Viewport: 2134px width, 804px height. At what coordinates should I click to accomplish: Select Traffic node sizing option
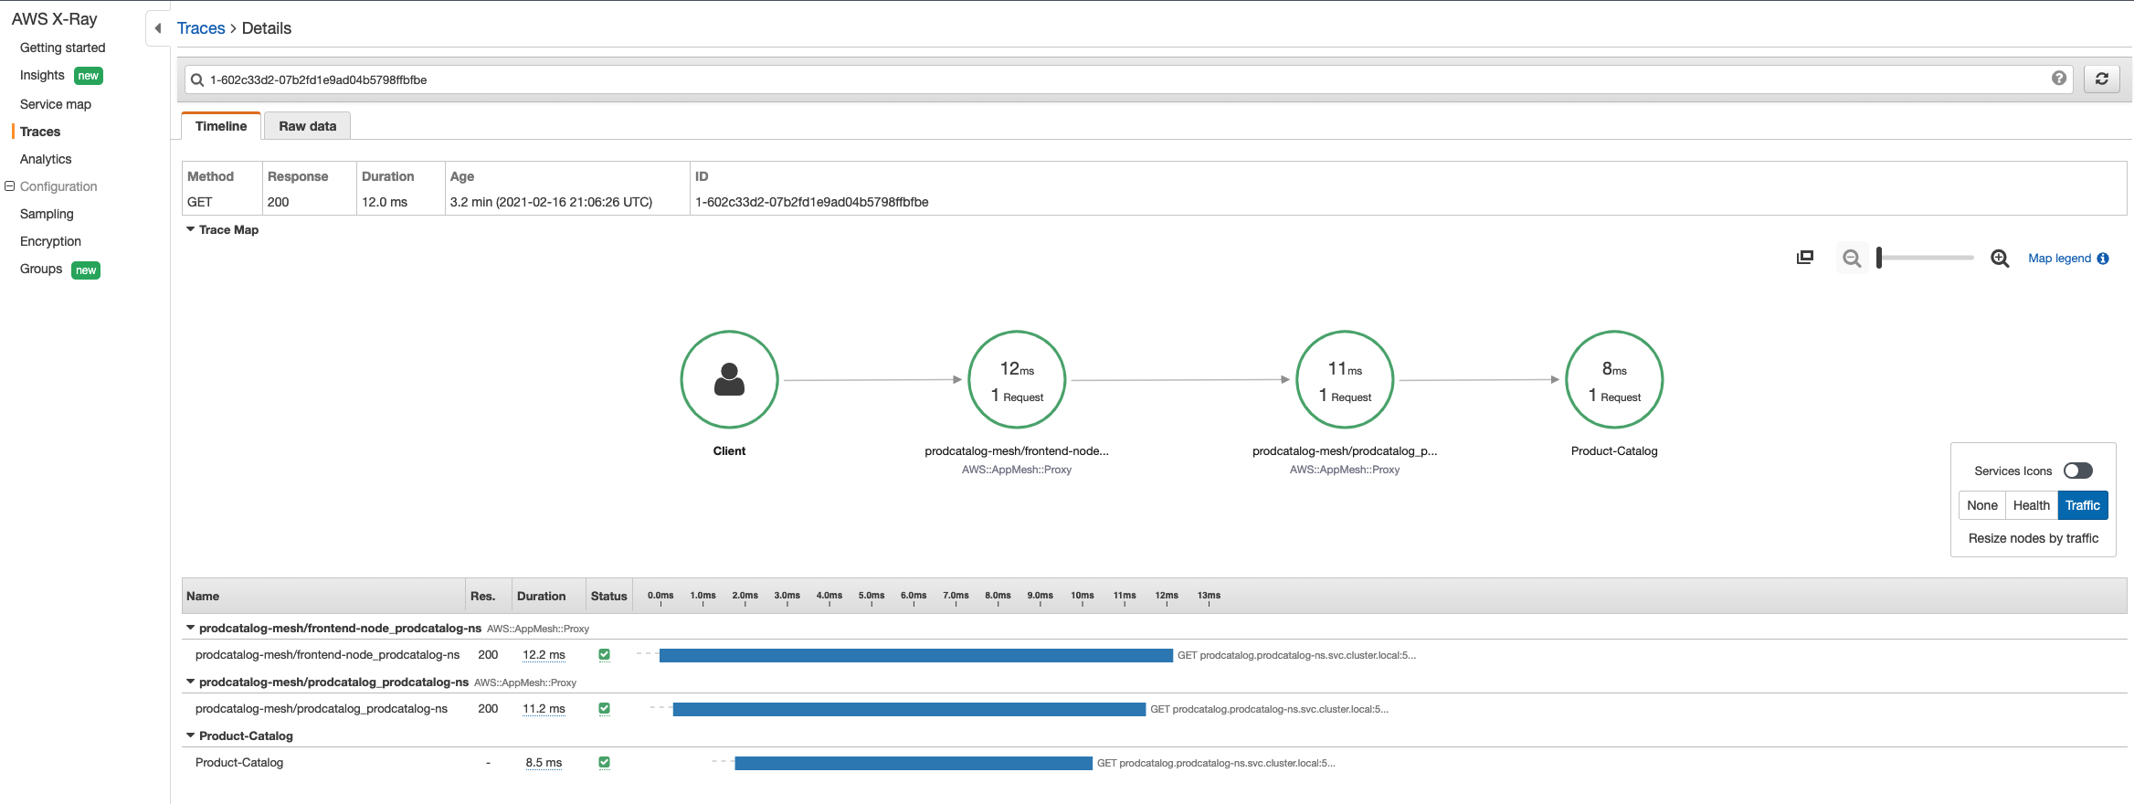(x=2083, y=505)
